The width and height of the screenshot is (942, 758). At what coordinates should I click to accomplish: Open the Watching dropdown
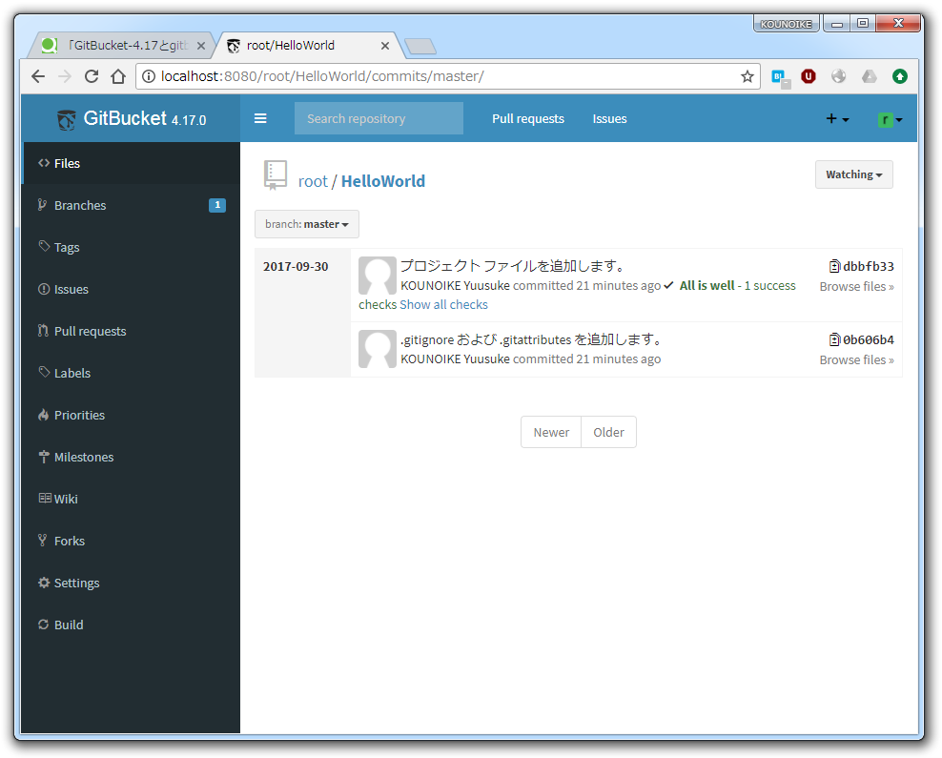coord(853,174)
